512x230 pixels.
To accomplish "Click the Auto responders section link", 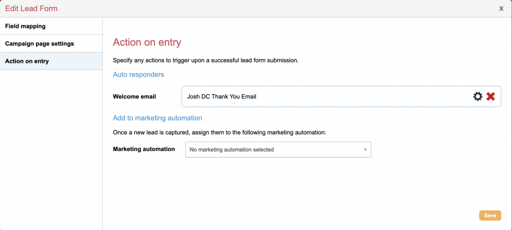I will tap(138, 74).
